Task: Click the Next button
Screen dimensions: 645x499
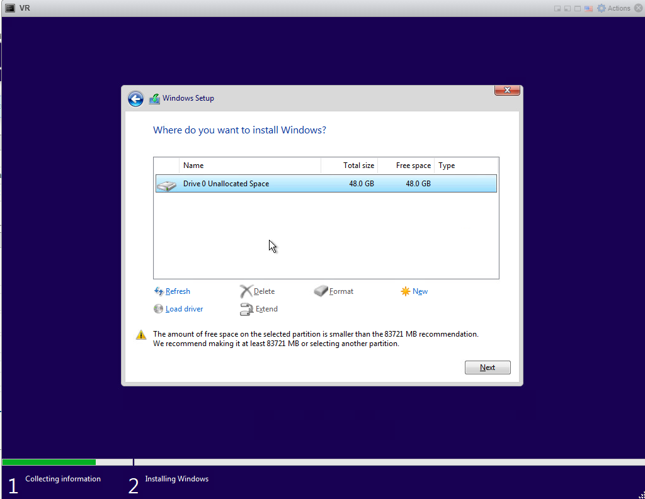Action: [x=488, y=367]
